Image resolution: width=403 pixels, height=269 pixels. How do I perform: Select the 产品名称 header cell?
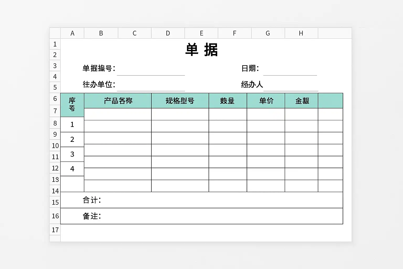tap(118, 101)
